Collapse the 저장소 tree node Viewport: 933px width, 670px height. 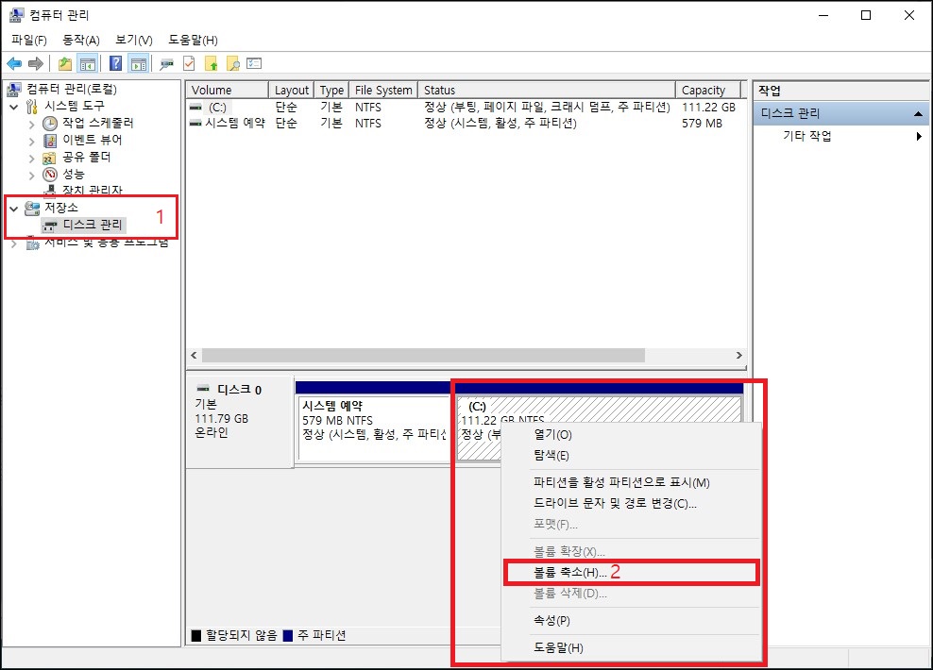[13, 209]
